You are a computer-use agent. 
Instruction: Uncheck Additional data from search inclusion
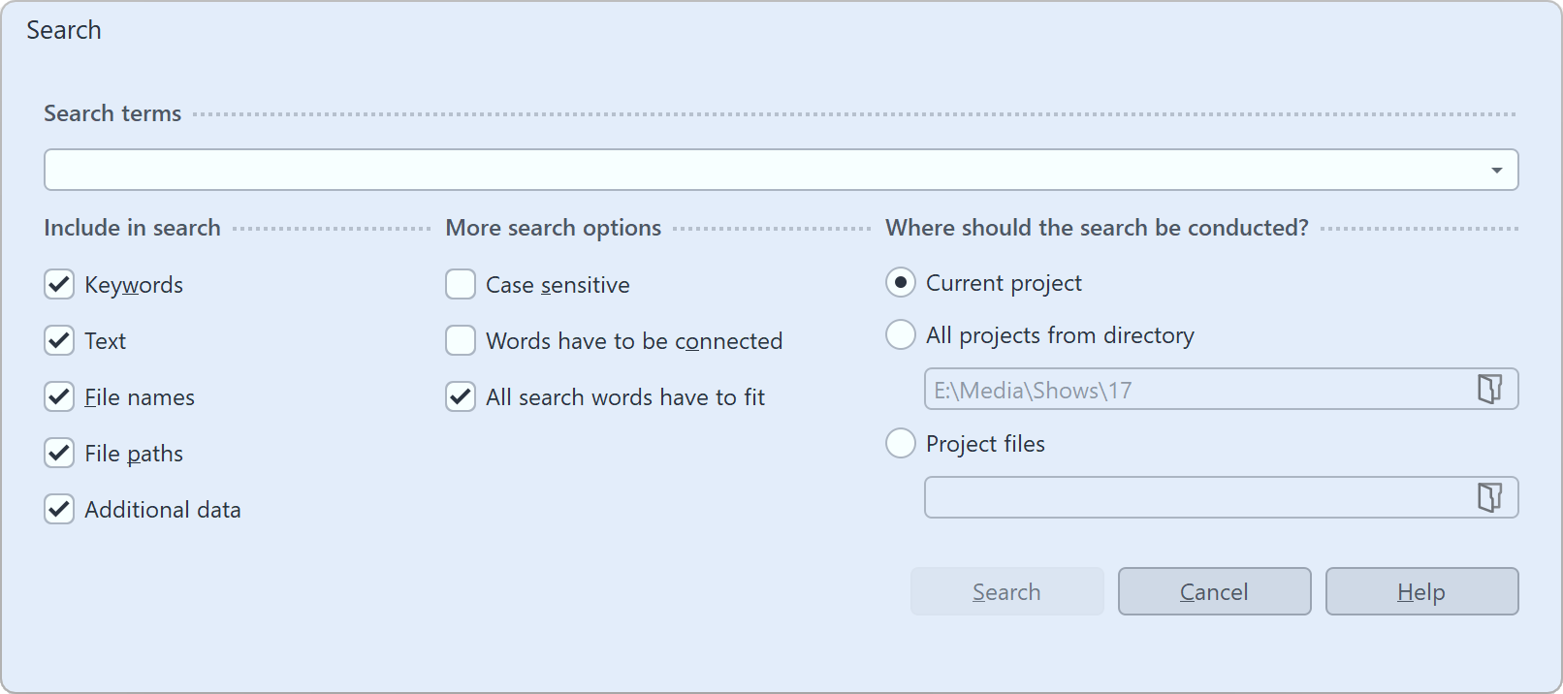coord(58,509)
